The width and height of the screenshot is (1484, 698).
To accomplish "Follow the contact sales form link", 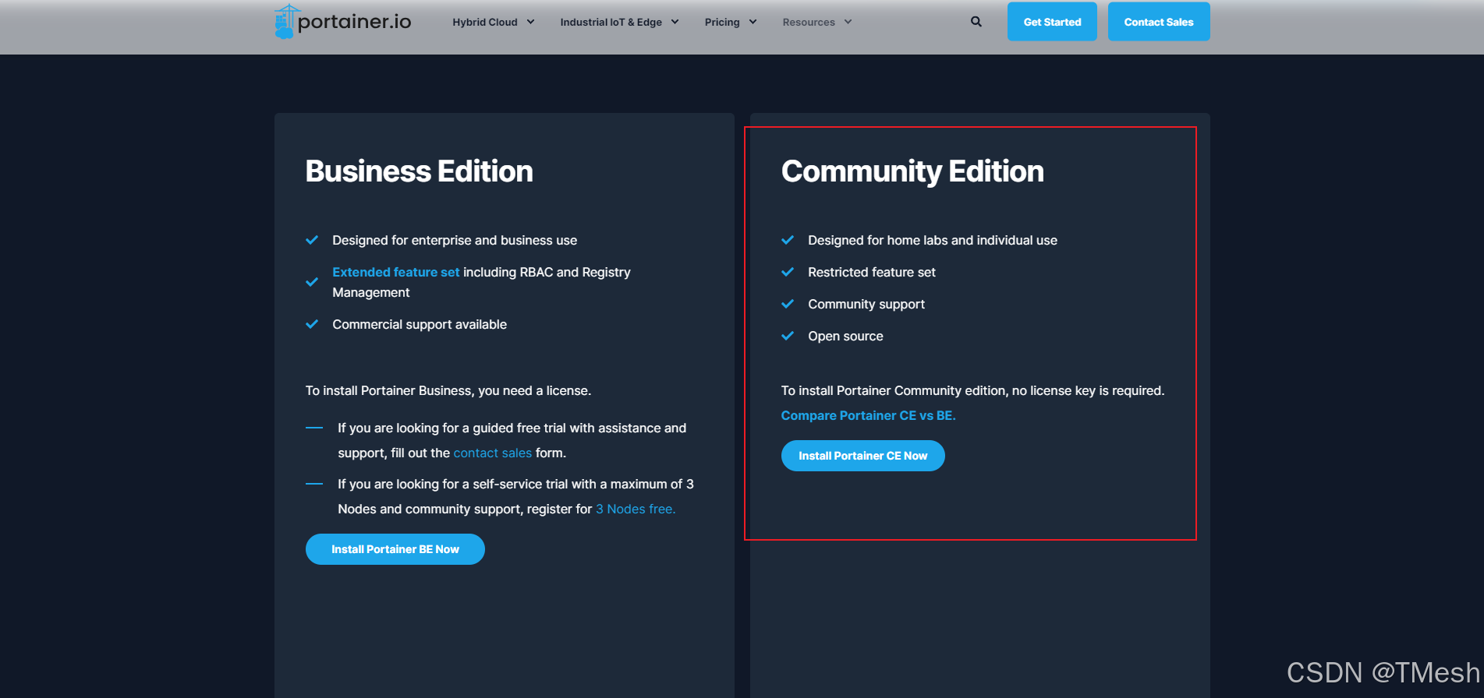I will [x=492, y=453].
